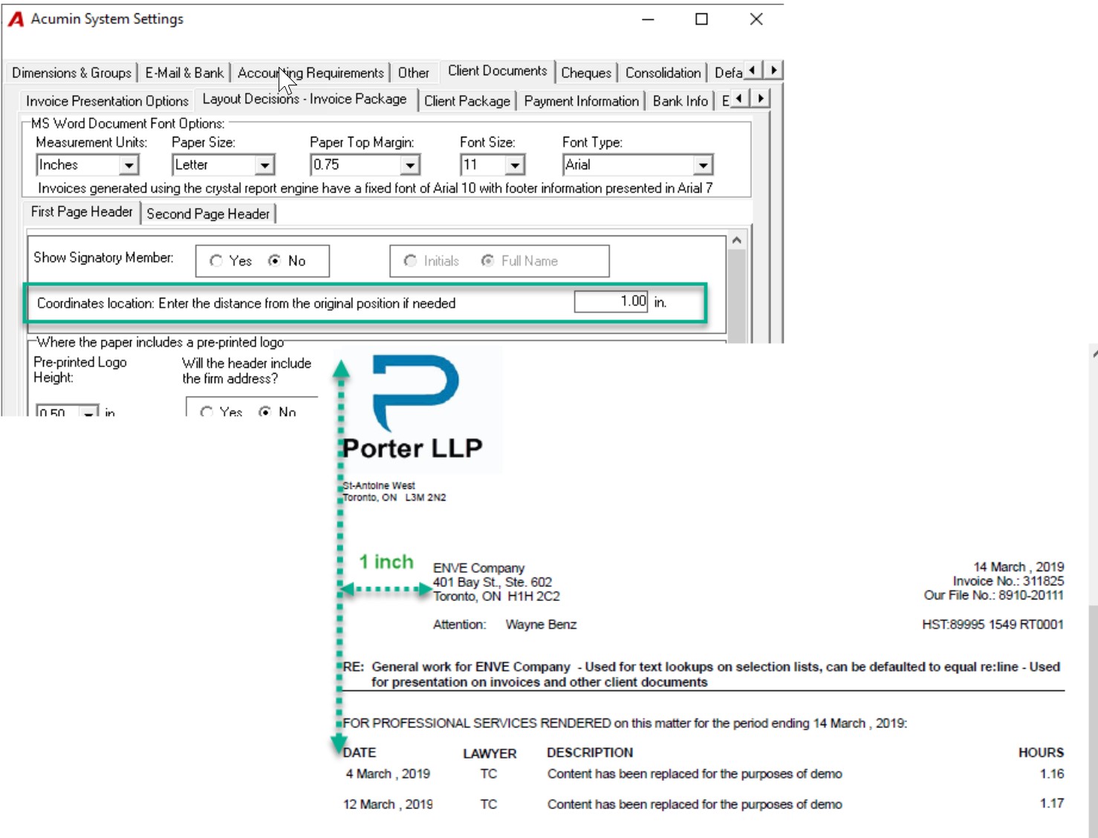Click the Acumin app logo icon
This screenshot has width=1098, height=838.
coord(16,19)
